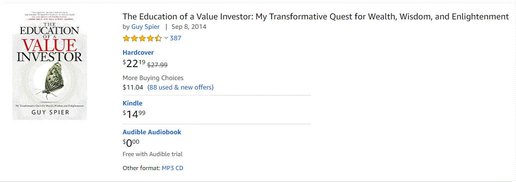Select the Hardcover format
The width and height of the screenshot is (516, 182).
138,53
